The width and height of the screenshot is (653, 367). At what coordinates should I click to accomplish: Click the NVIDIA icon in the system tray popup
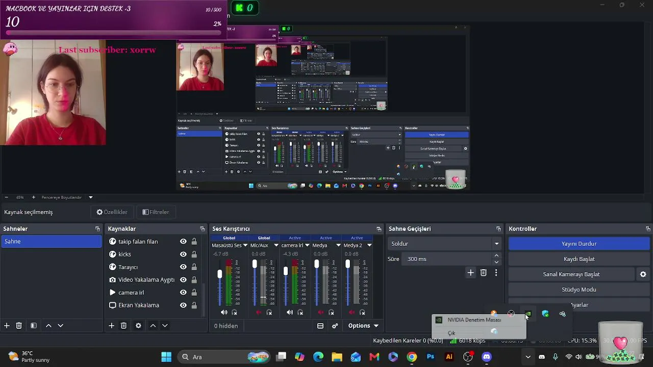528,314
